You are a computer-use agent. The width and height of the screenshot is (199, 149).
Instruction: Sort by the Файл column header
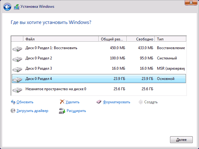pos(61,39)
